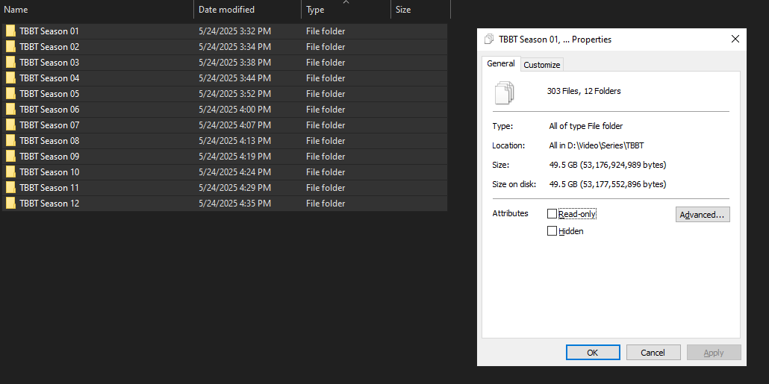Screen dimensions: 769x384
Task: Select the 'TBBT Season 09' folder name
Action: [x=49, y=157]
